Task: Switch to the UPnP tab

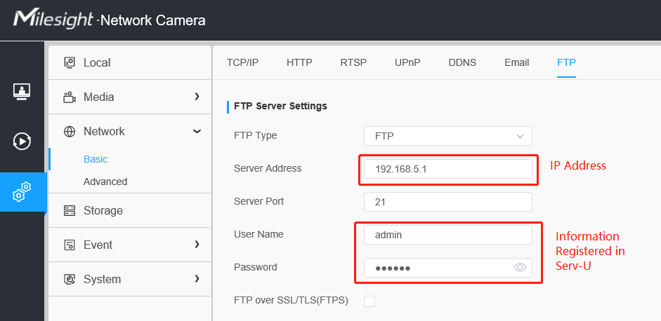Action: coord(407,62)
